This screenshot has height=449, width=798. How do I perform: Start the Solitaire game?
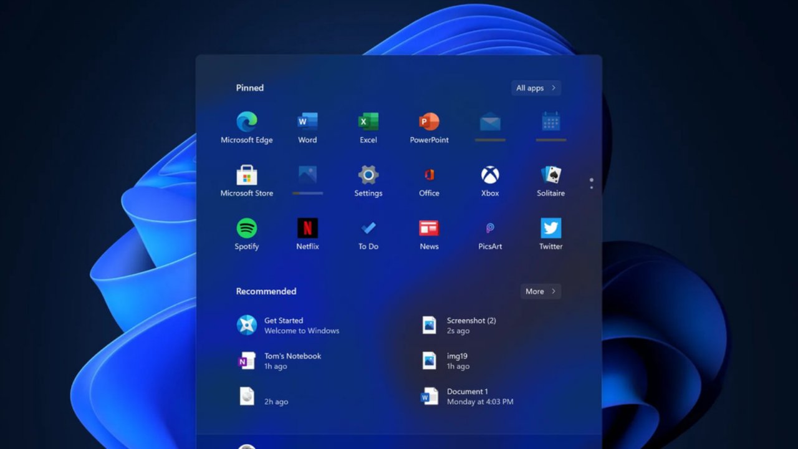551,175
